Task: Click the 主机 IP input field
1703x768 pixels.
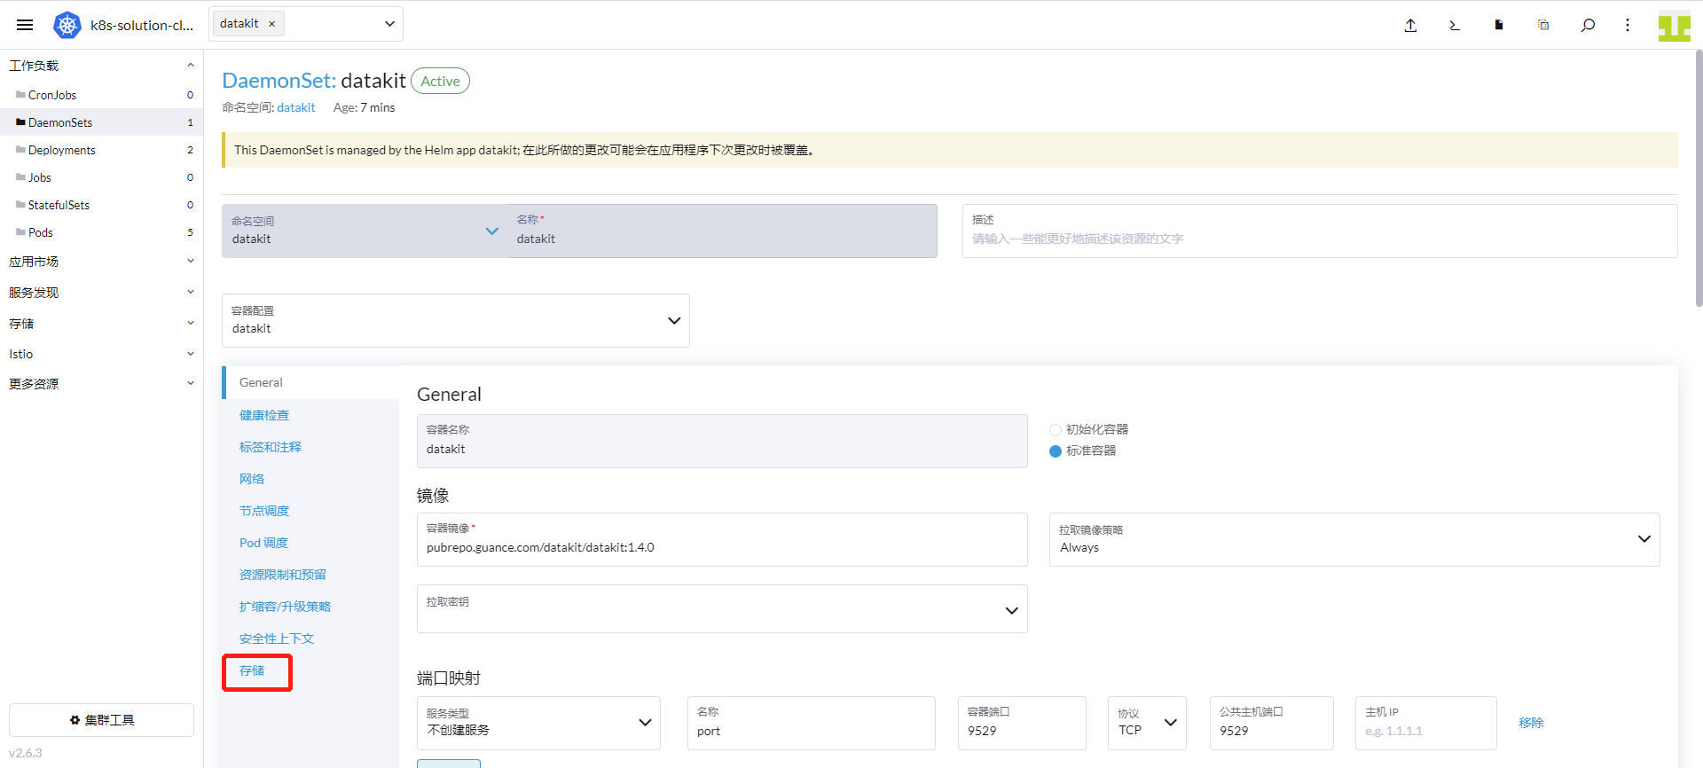Action: 1426,723
